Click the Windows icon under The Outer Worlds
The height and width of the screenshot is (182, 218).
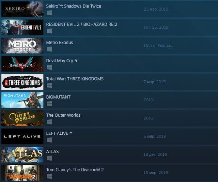(49, 122)
